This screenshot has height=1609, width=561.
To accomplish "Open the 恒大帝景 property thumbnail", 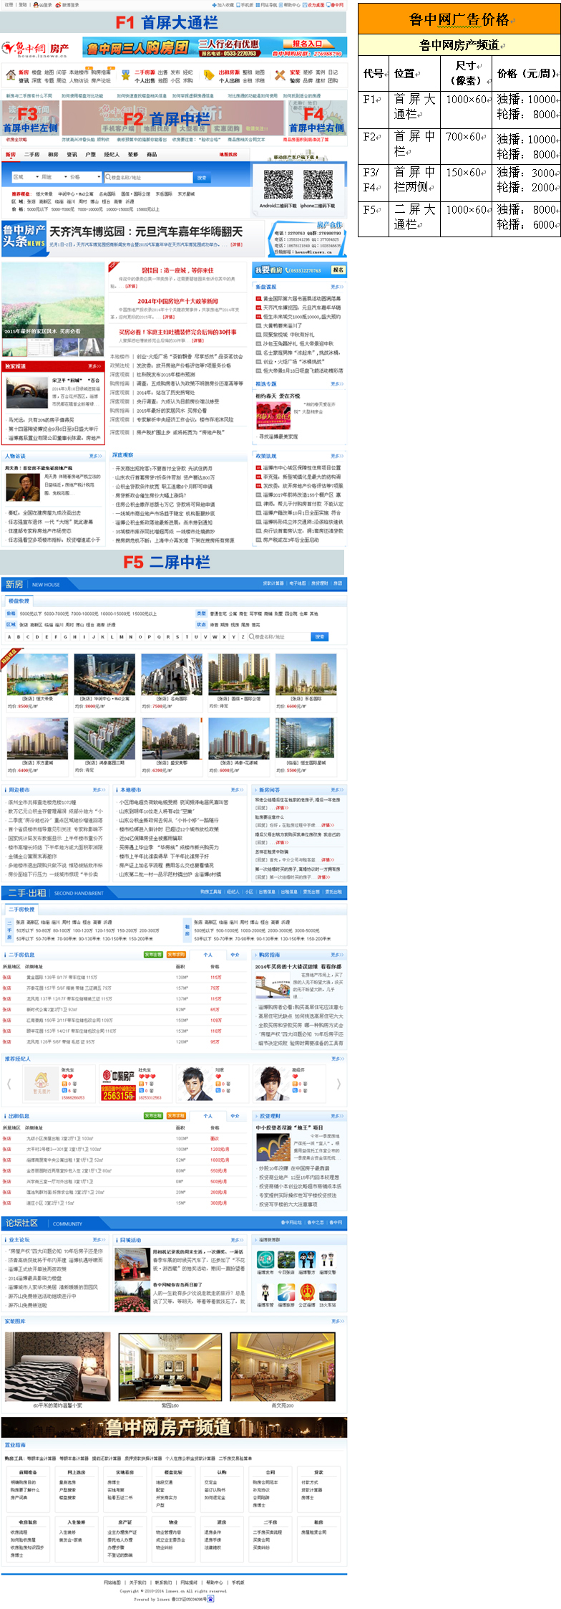I will point(37,674).
